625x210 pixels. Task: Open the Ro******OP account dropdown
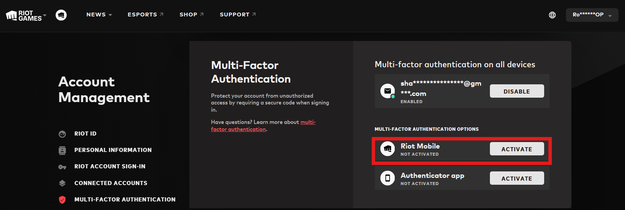click(592, 15)
